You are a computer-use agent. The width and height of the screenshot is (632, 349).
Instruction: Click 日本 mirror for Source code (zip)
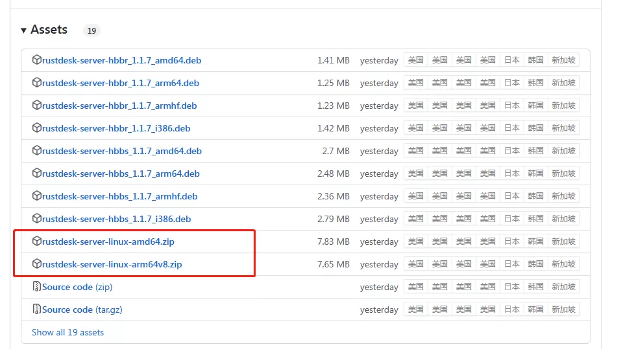512,287
